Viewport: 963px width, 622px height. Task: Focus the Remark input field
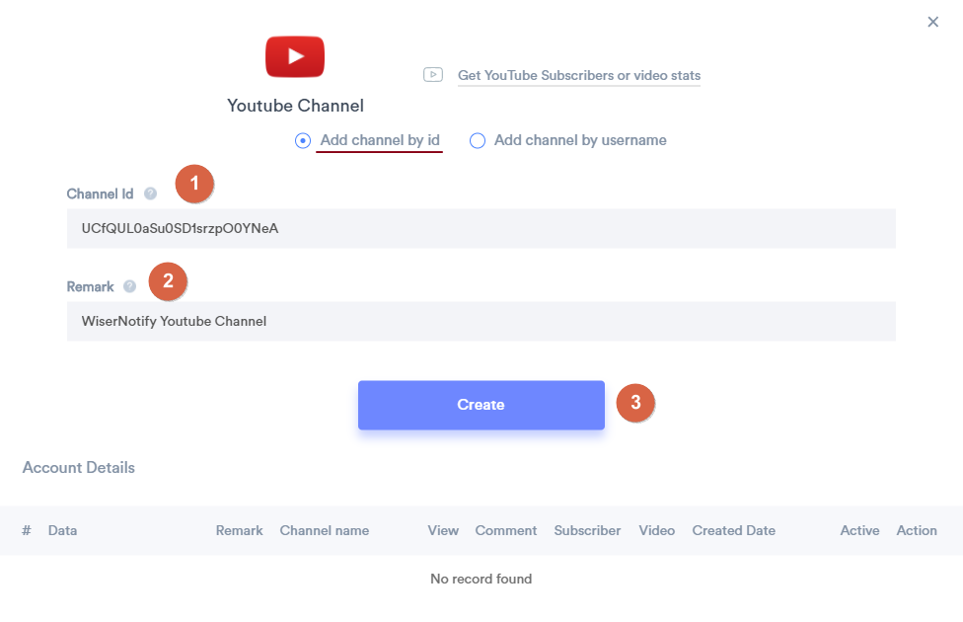tap(481, 322)
